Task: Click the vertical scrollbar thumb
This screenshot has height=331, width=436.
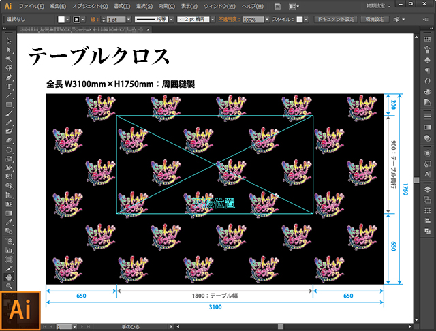Action: pyautogui.click(x=416, y=180)
